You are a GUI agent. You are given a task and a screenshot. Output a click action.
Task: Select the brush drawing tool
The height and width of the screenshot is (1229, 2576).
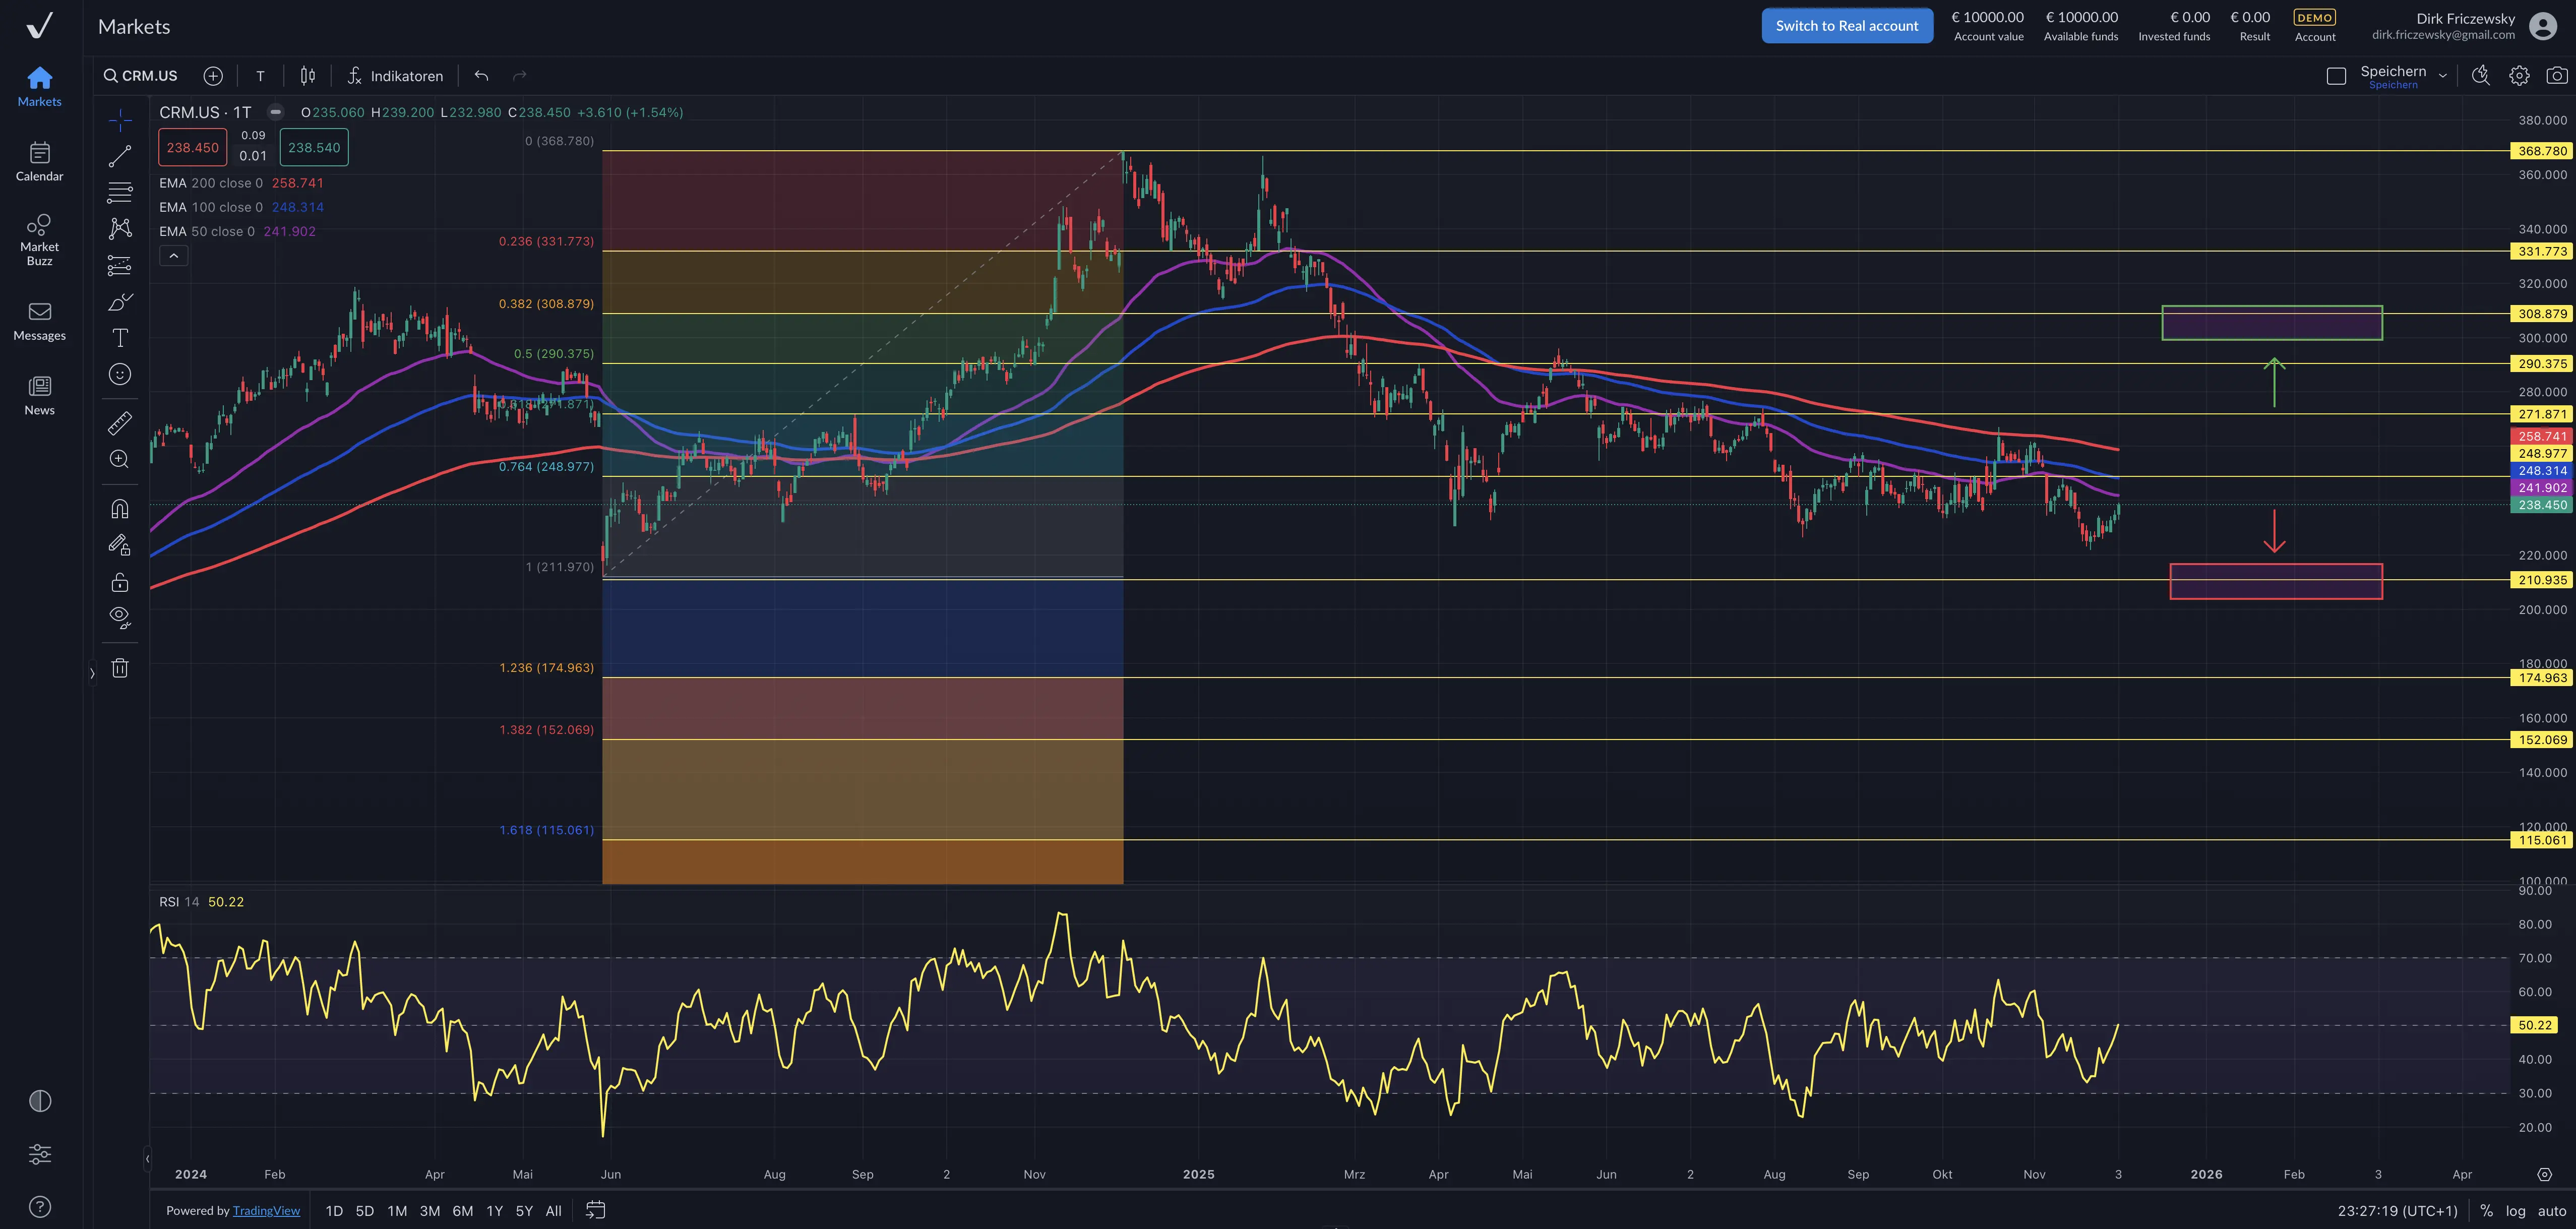click(x=120, y=302)
